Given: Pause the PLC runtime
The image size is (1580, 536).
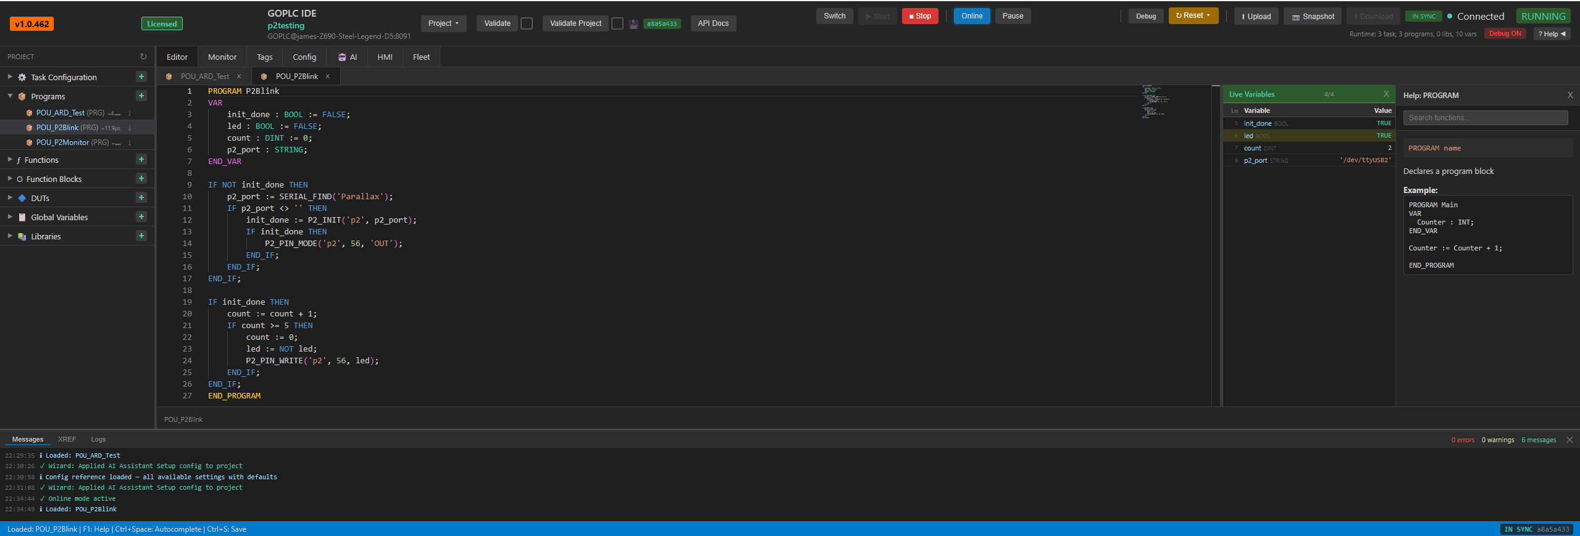Looking at the screenshot, I should tap(1013, 16).
